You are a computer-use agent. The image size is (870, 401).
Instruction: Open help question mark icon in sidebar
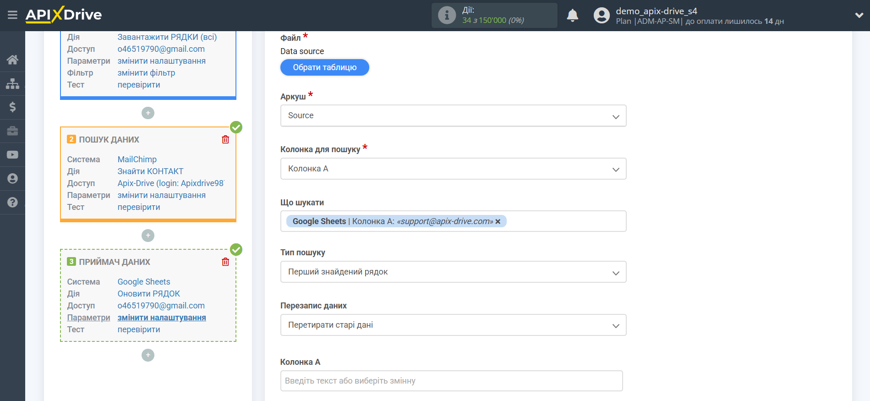point(12,202)
